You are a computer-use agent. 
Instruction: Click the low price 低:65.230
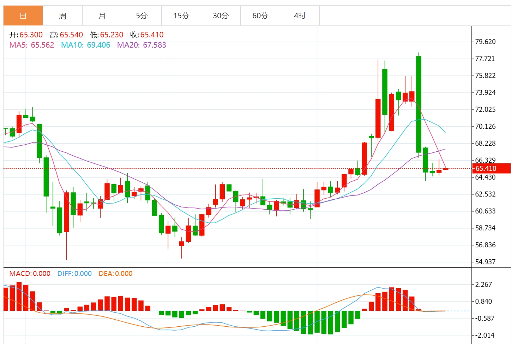107,35
